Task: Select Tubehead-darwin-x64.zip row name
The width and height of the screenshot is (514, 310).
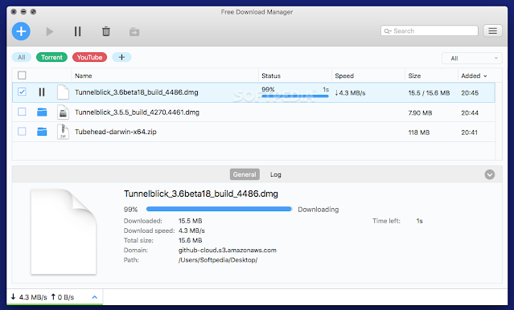Action: click(x=116, y=132)
